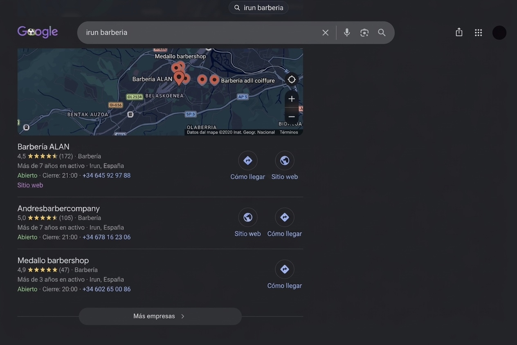Viewport: 517px width, 345px height.
Task: Open the Andresbarbercompany listing title
Action: (58, 208)
